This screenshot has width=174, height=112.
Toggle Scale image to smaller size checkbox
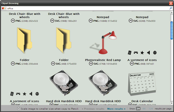tap(19, 109)
